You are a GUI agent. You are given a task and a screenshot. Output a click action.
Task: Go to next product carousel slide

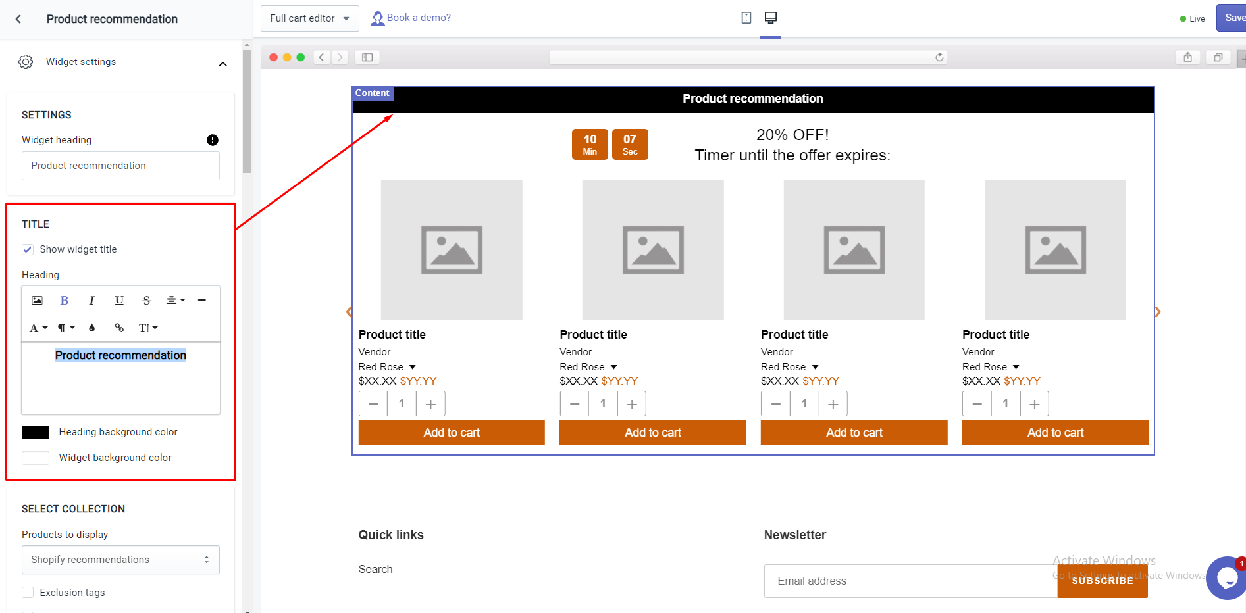(1158, 312)
